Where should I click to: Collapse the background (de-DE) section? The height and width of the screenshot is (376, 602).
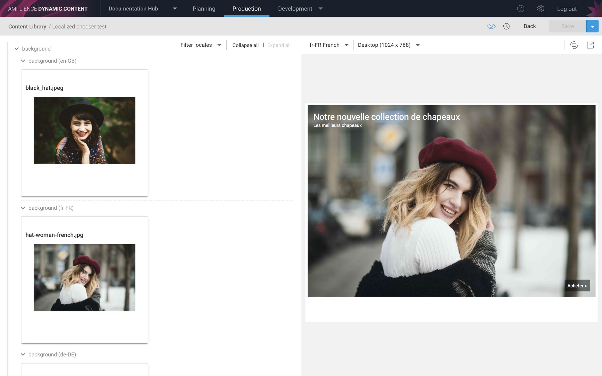[x=23, y=355]
